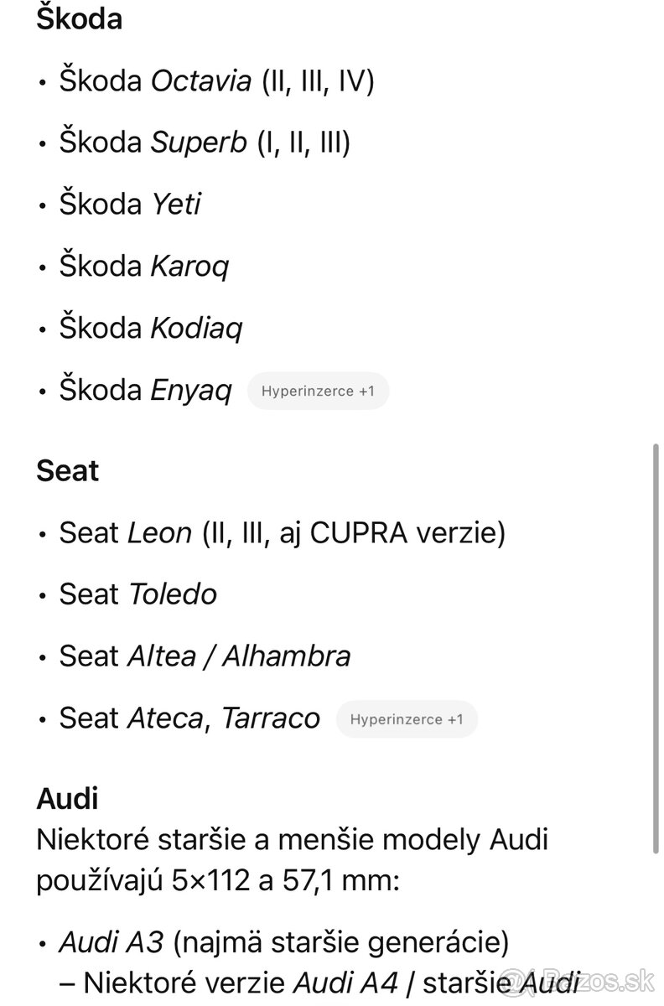Select the Škoda Octavia (II, III, IV) list item
The height and width of the screenshot is (1006, 664).
tap(216, 80)
